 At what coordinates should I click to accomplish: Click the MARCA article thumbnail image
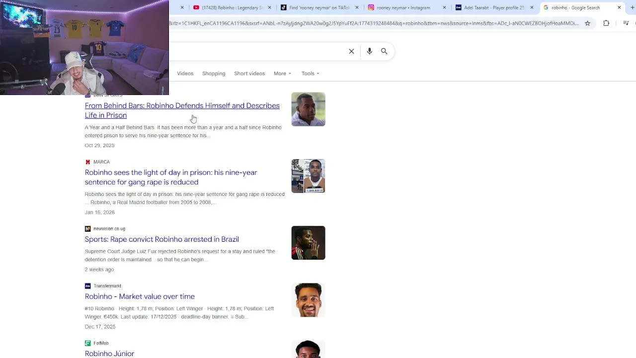pyautogui.click(x=308, y=176)
